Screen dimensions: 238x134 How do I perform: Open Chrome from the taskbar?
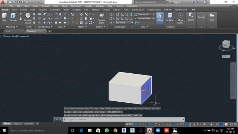click(115, 131)
